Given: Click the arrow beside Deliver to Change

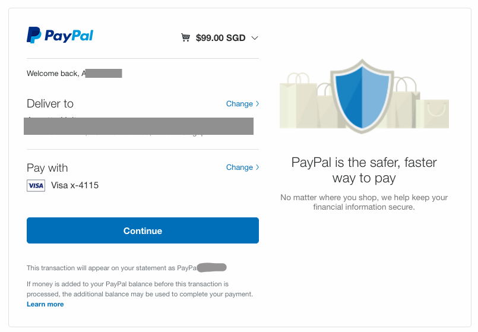Looking at the screenshot, I should pyautogui.click(x=257, y=104).
